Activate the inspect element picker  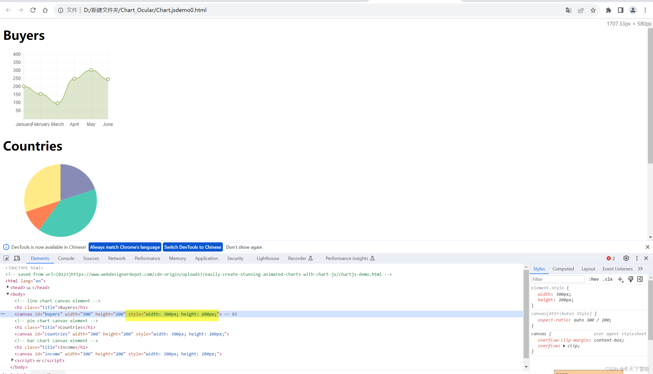click(x=6, y=258)
